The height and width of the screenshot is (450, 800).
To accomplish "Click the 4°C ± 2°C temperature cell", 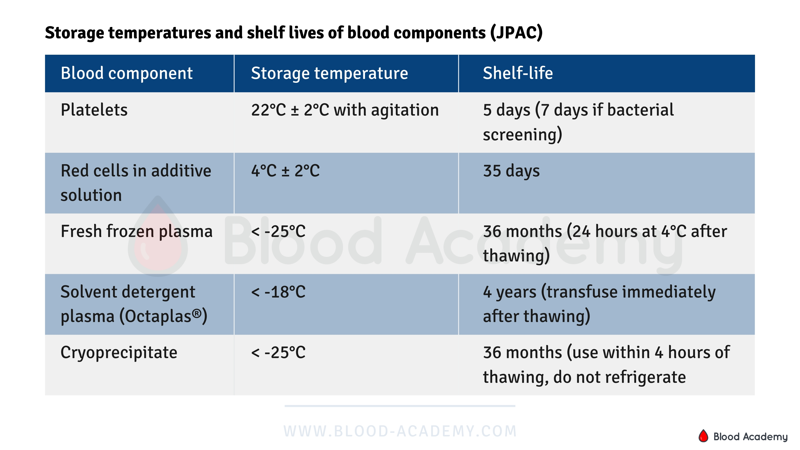I will click(285, 171).
